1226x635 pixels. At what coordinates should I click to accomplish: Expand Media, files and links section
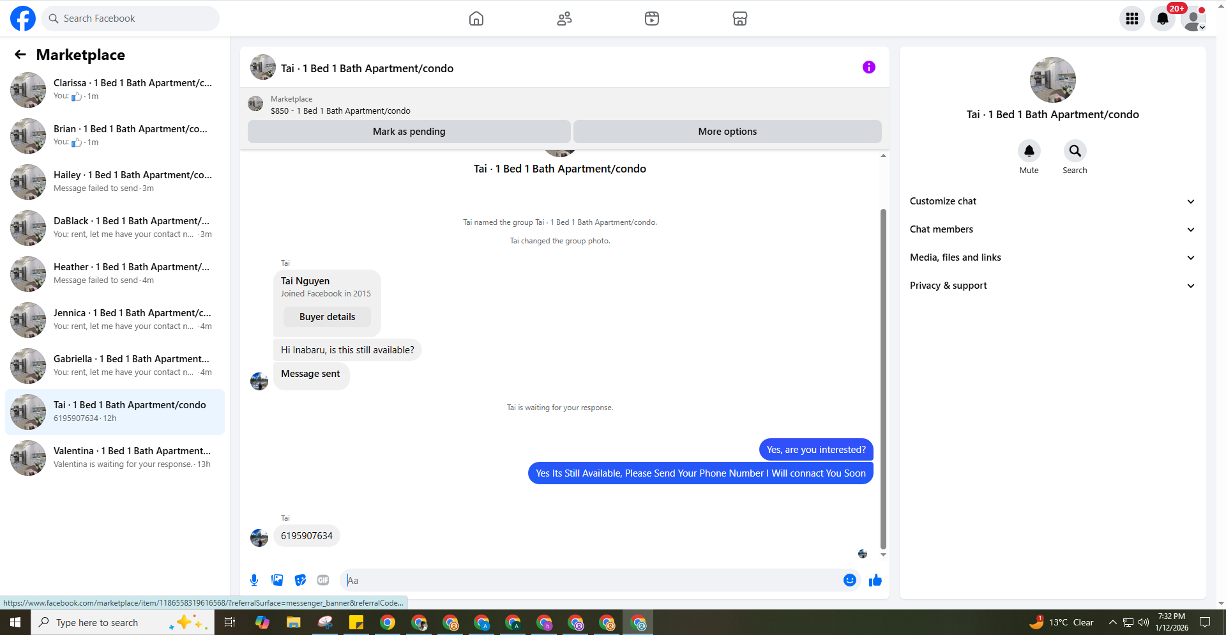(x=1052, y=257)
